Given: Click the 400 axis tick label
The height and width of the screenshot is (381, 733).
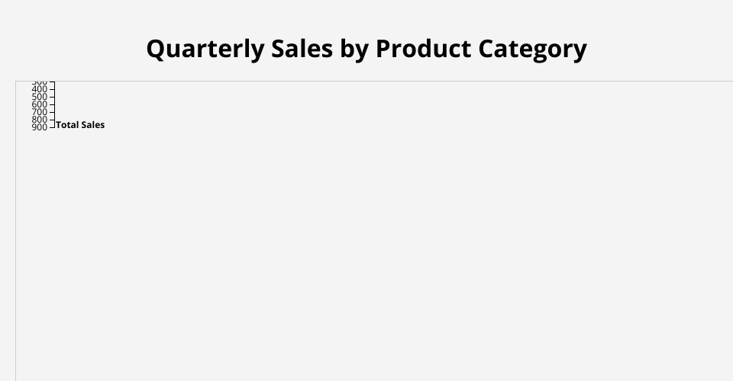Looking at the screenshot, I should pyautogui.click(x=40, y=89).
